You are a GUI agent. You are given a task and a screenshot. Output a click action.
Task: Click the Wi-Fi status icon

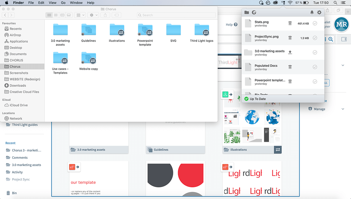pos(290,3)
